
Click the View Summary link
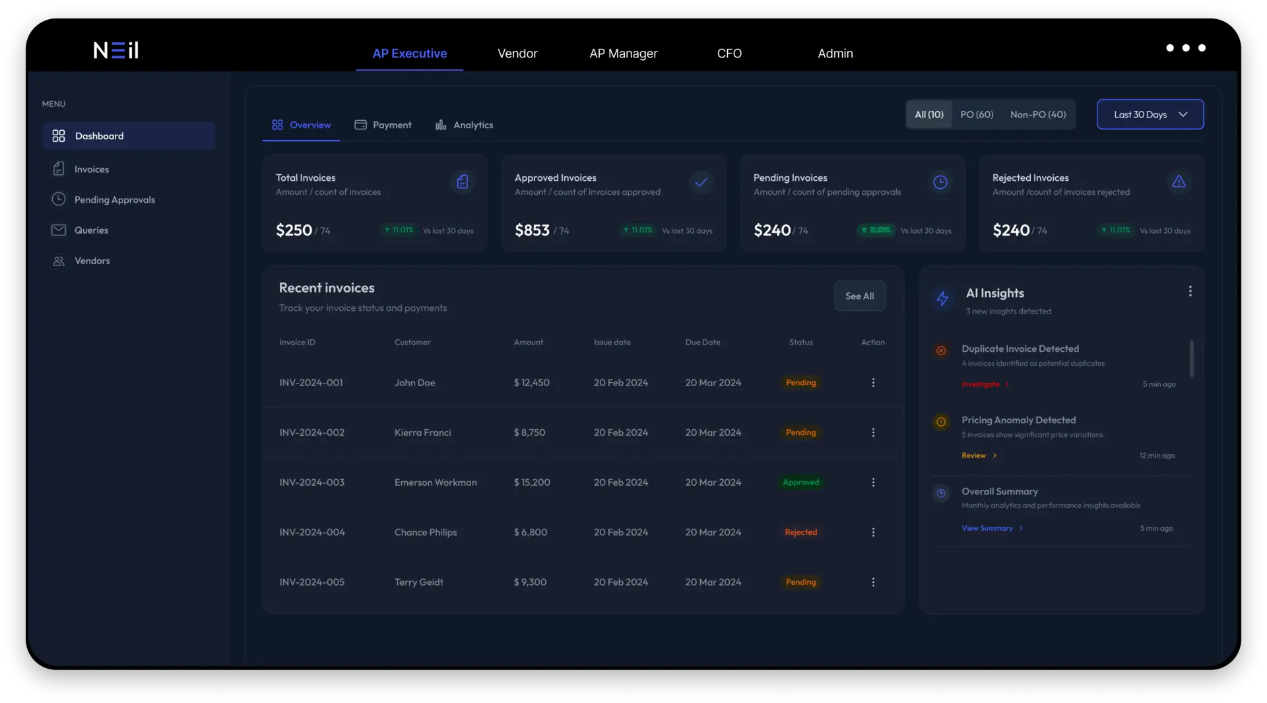tap(992, 528)
